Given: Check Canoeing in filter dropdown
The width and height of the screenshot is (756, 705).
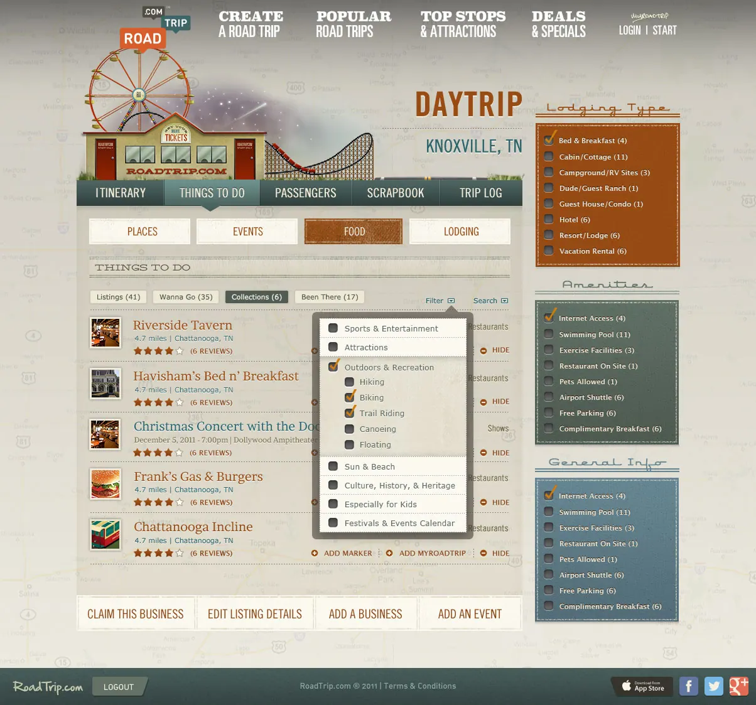Looking at the screenshot, I should tap(349, 429).
